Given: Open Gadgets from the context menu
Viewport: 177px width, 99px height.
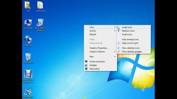Looking at the screenshot, I should click(x=100, y=65).
